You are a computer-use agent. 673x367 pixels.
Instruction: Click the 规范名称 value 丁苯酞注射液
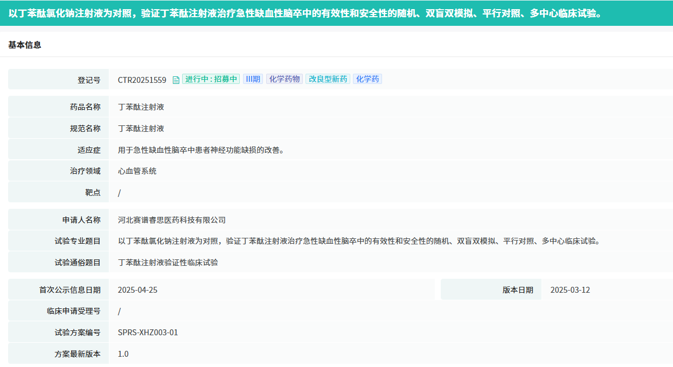[x=141, y=128]
